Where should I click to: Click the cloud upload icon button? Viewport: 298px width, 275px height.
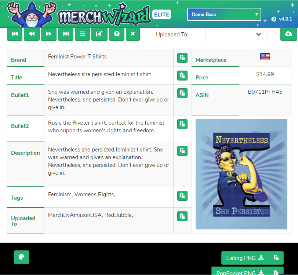[288, 34]
